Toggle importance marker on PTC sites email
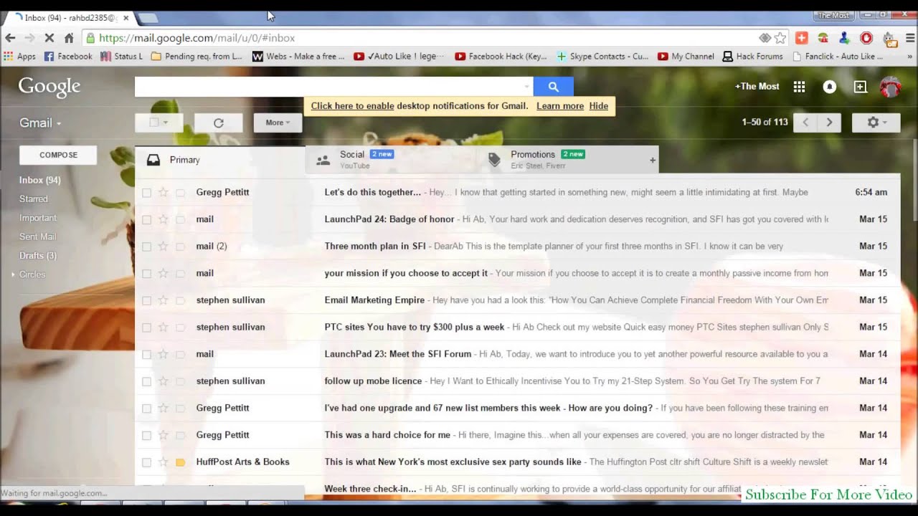The height and width of the screenshot is (516, 918). click(x=181, y=328)
